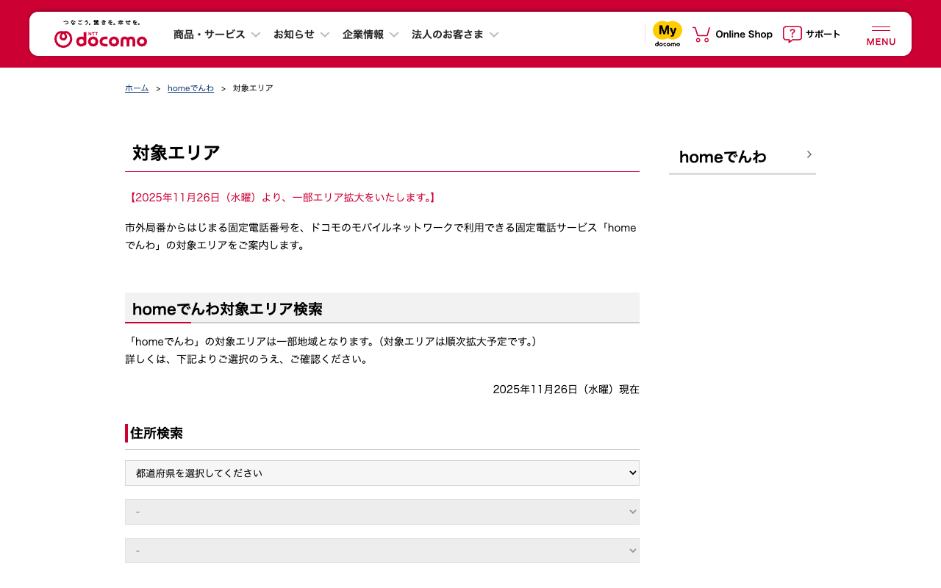Open the homeでんわ sidebar link

click(743, 157)
